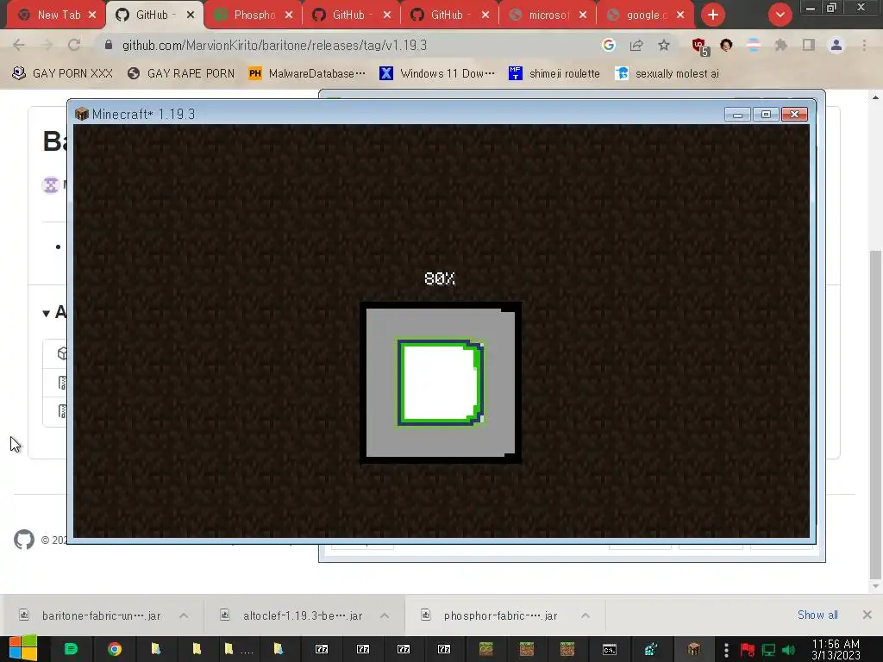Click the address bar URL field
The height and width of the screenshot is (662, 883).
pos(349,45)
